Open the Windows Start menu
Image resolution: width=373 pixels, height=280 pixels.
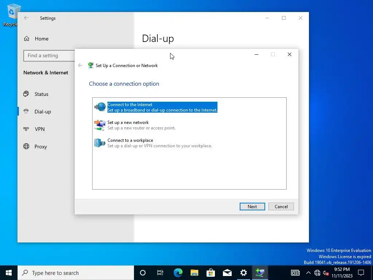(x=9, y=273)
